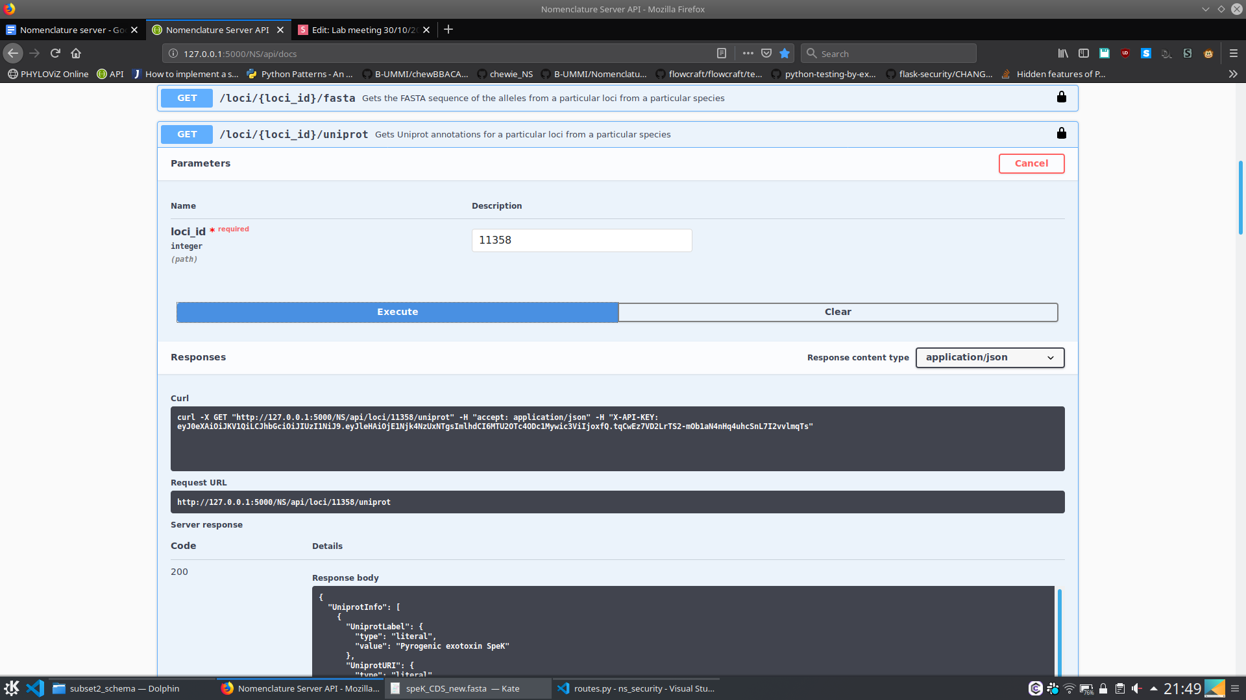Click the Cancel button in Parameters
Screen dimensions: 1246x700
click(1031, 163)
